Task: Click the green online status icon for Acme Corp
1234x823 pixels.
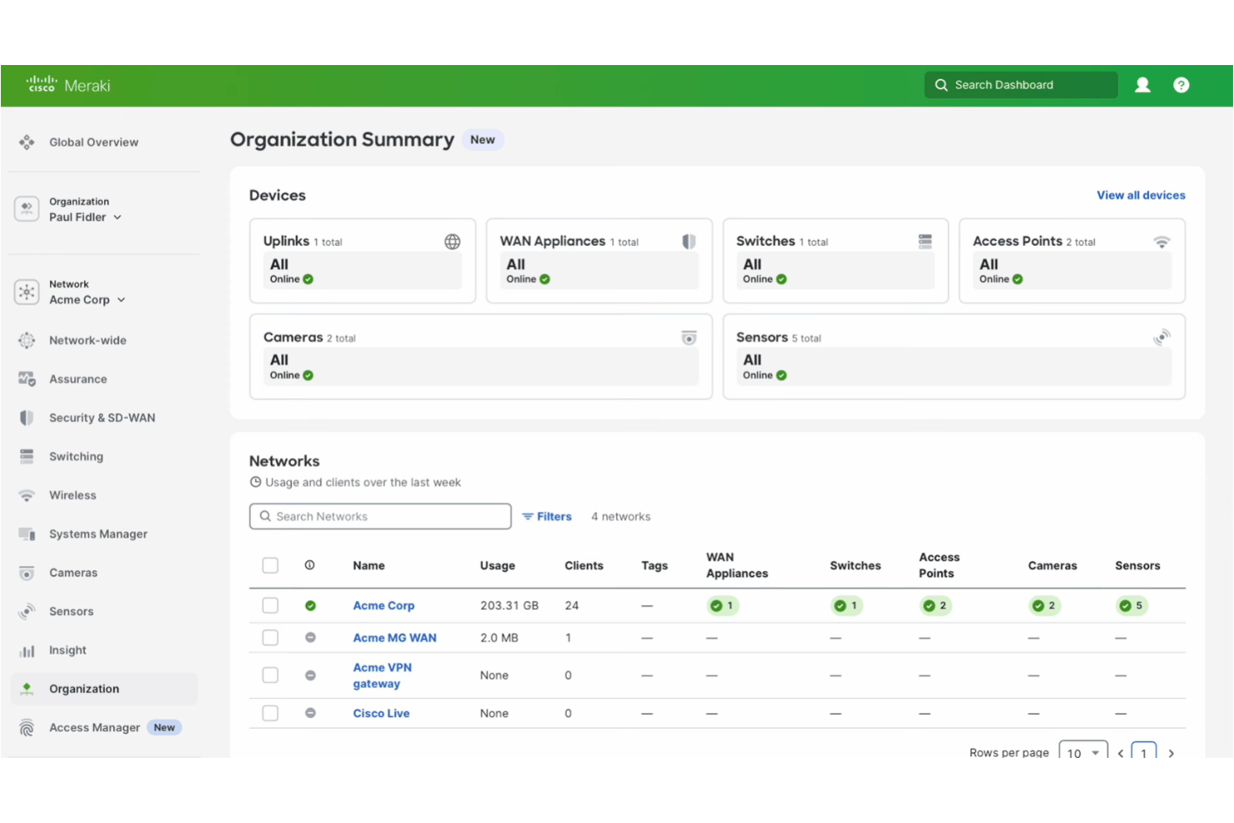Action: [310, 606]
